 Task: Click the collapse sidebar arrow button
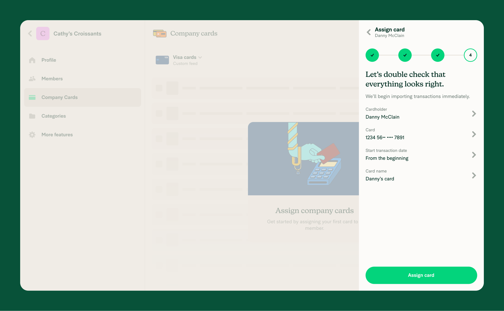pos(30,33)
